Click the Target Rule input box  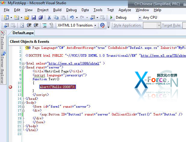click(x=184, y=25)
